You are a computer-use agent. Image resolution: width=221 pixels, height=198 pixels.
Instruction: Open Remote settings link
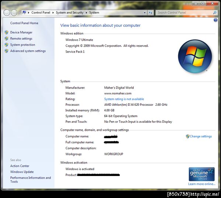pyautogui.click(x=21, y=39)
